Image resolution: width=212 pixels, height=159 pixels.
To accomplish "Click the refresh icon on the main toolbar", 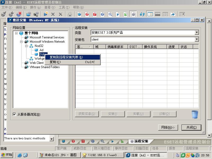I will pyautogui.click(x=142, y=14).
